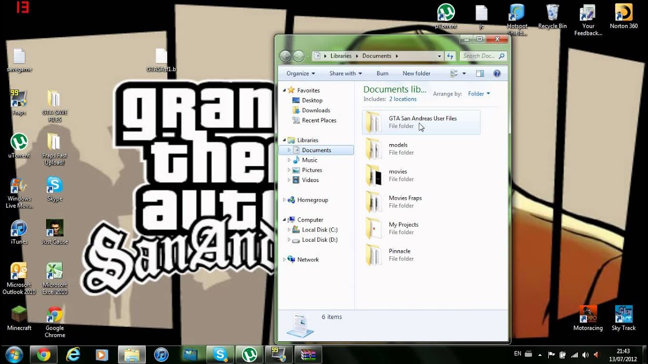Click the Burn toolbar button

coord(382,73)
